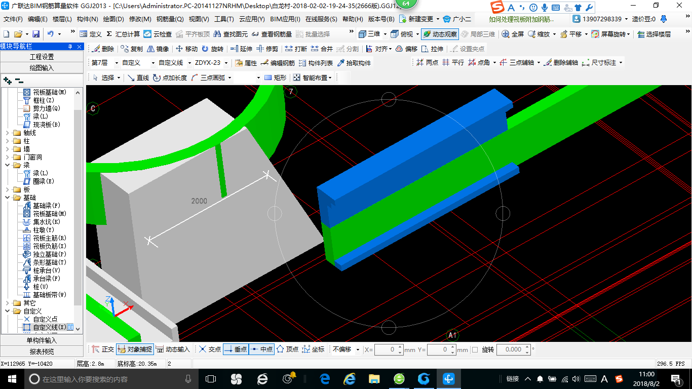Viewport: 692px width, 389px height.
Task: Select the 移动 move tool
Action: coord(186,49)
